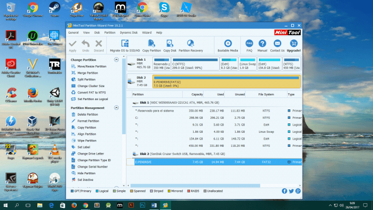Choose Wipe Partition action

pyautogui.click(x=87, y=141)
